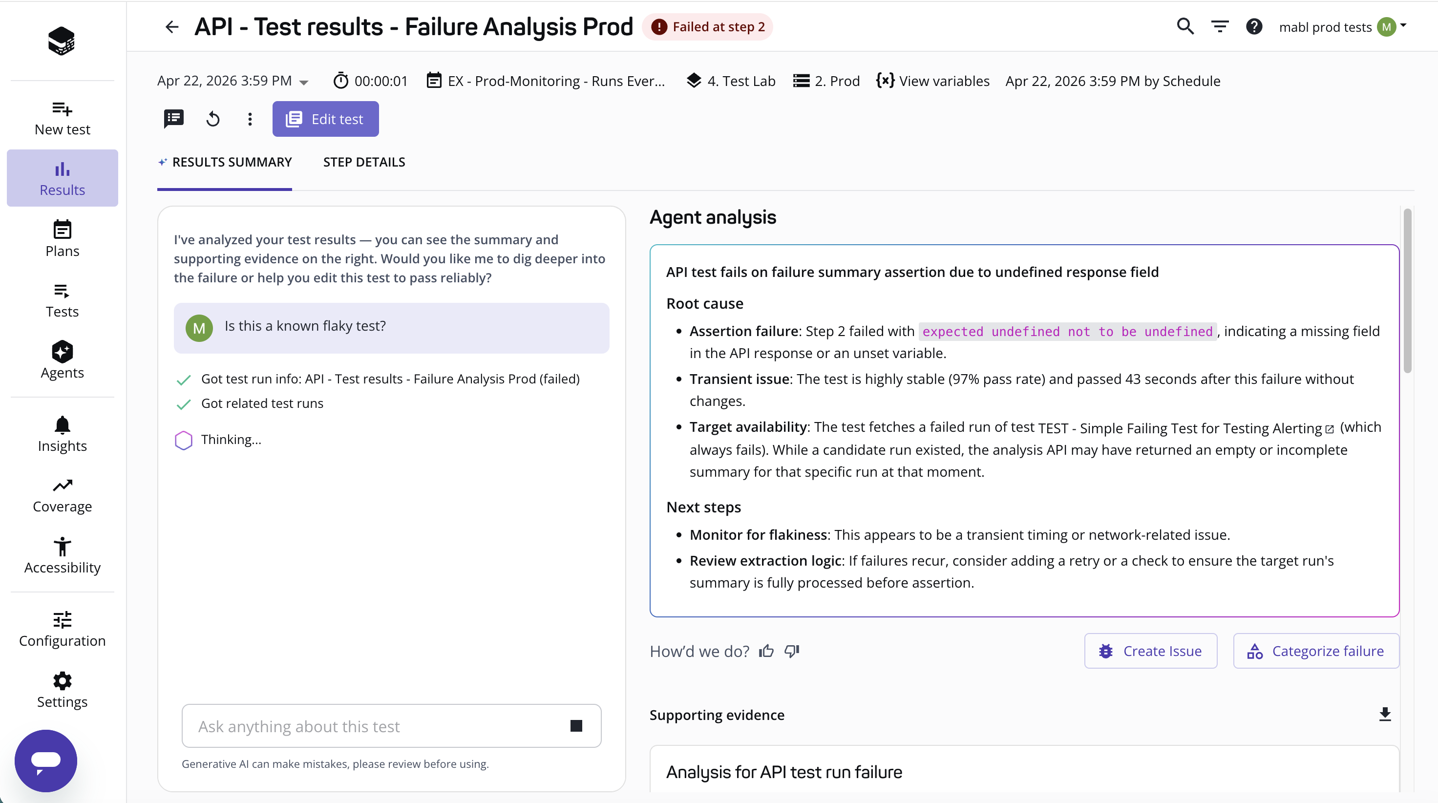Image resolution: width=1438 pixels, height=803 pixels.
Task: Open the chat support bubble
Action: [46, 761]
